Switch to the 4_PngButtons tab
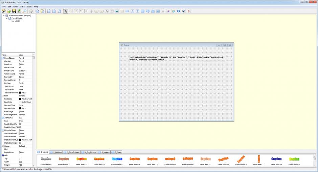Viewport: 318px width, 172px height. pos(89,152)
